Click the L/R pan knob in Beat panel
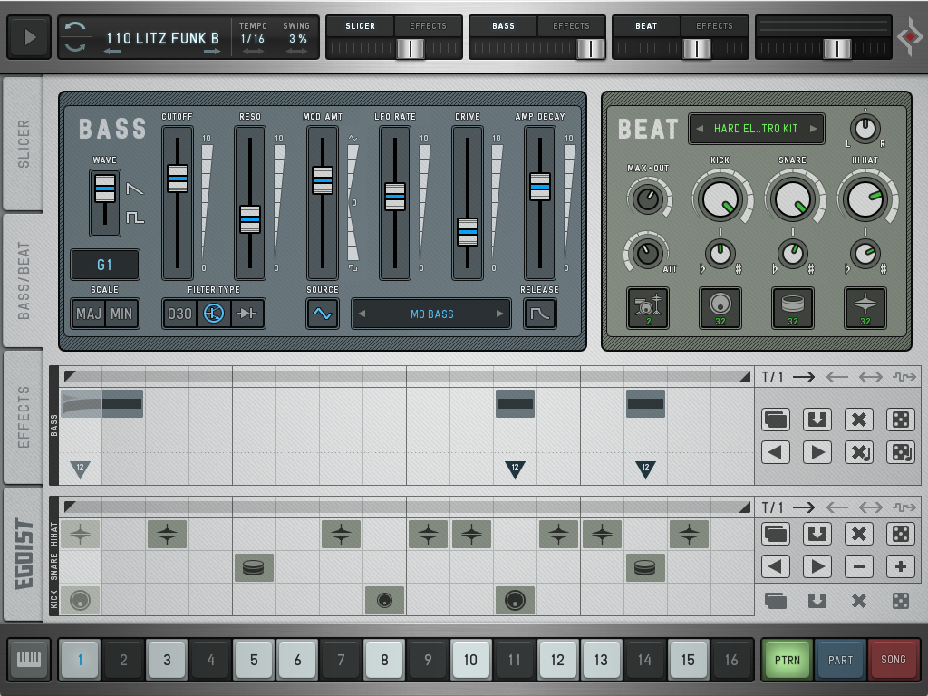The image size is (928, 696). click(865, 129)
